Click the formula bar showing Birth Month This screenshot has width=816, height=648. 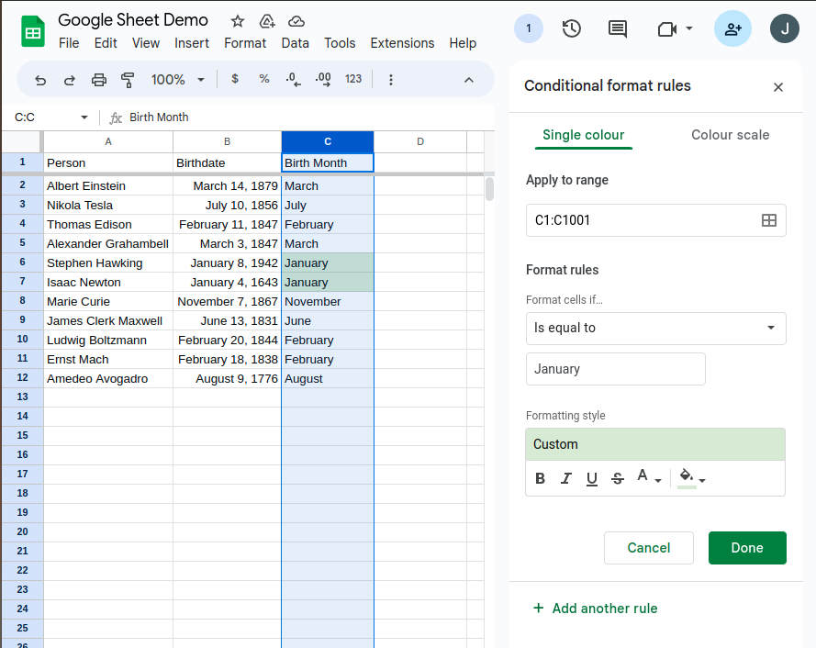click(310, 117)
